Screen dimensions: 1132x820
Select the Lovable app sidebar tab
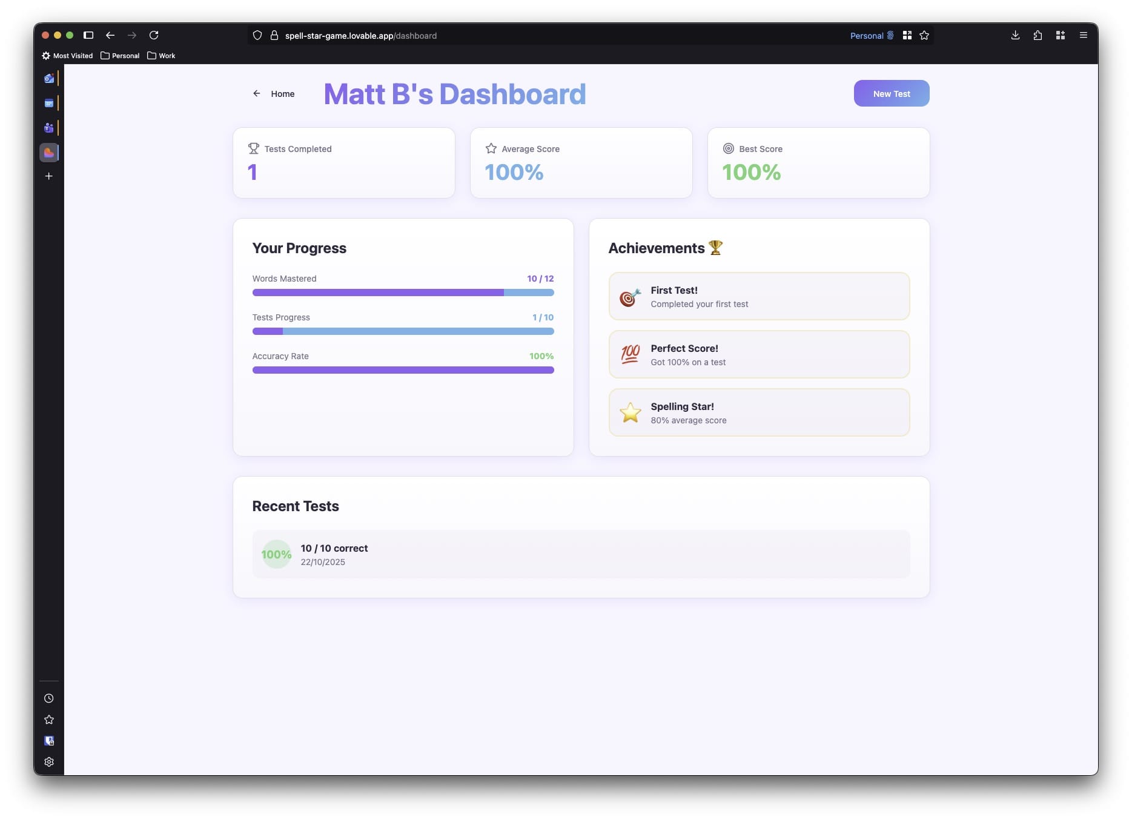[x=49, y=153]
